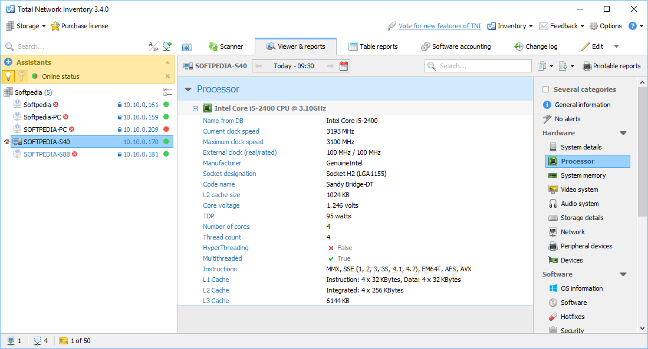Close the Online status assistant

[x=167, y=77]
